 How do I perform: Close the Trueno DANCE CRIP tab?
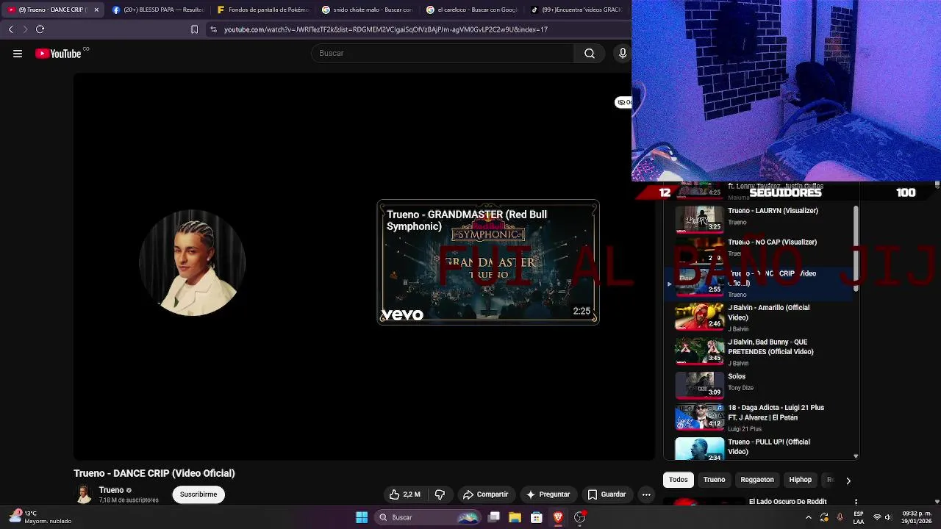point(96,10)
